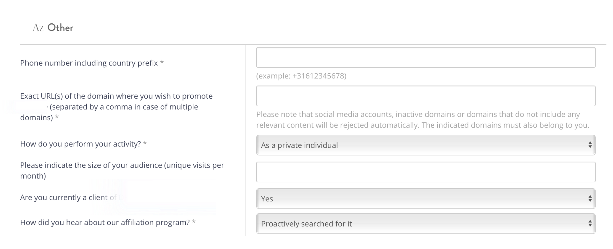The width and height of the screenshot is (613, 249).
Task: Click the 'How do you perform your activity?' label
Action: 80,144
